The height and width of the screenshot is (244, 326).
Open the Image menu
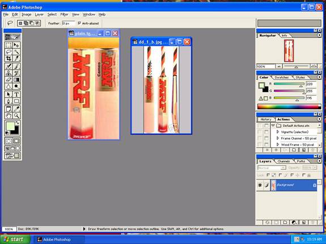pos(27,14)
